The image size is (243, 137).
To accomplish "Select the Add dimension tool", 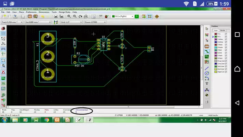I will (x=207, y=90).
